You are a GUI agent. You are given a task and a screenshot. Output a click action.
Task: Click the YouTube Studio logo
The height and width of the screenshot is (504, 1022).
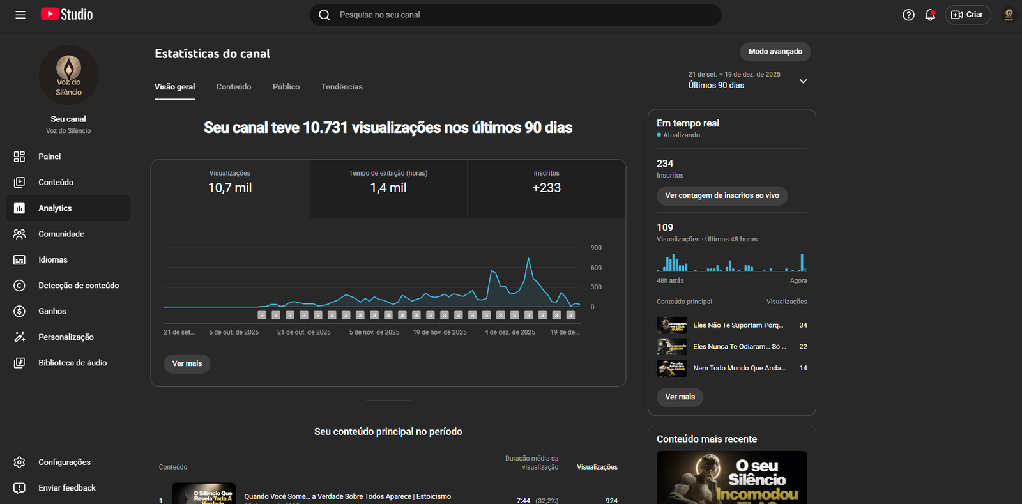67,15
